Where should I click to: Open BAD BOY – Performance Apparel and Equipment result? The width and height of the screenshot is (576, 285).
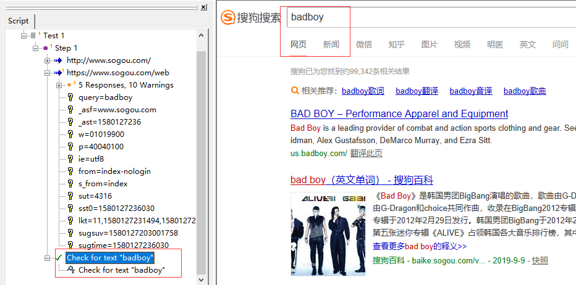pos(399,114)
